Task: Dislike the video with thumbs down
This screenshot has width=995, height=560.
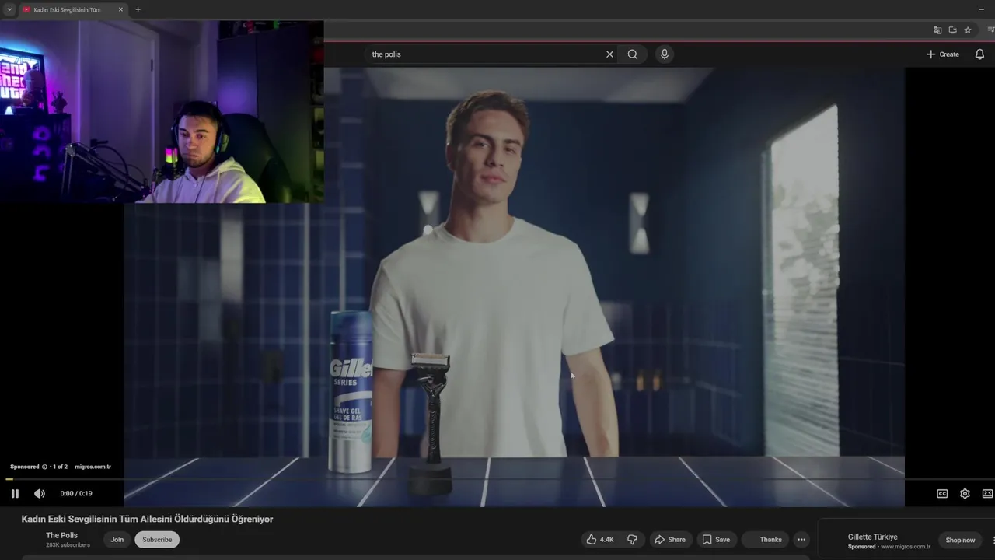Action: point(632,540)
